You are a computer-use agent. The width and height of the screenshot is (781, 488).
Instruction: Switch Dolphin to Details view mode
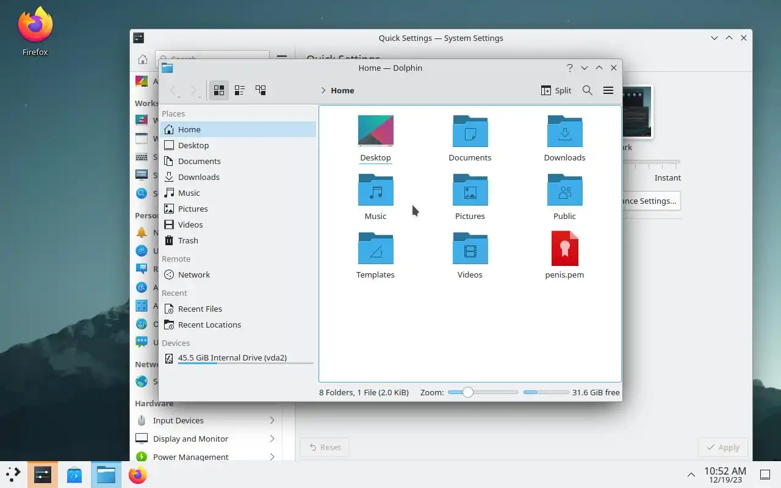pyautogui.click(x=261, y=90)
